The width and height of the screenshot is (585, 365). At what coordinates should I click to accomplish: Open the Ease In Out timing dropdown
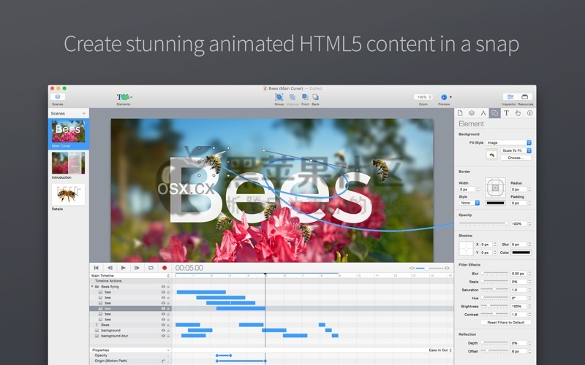coord(440,350)
